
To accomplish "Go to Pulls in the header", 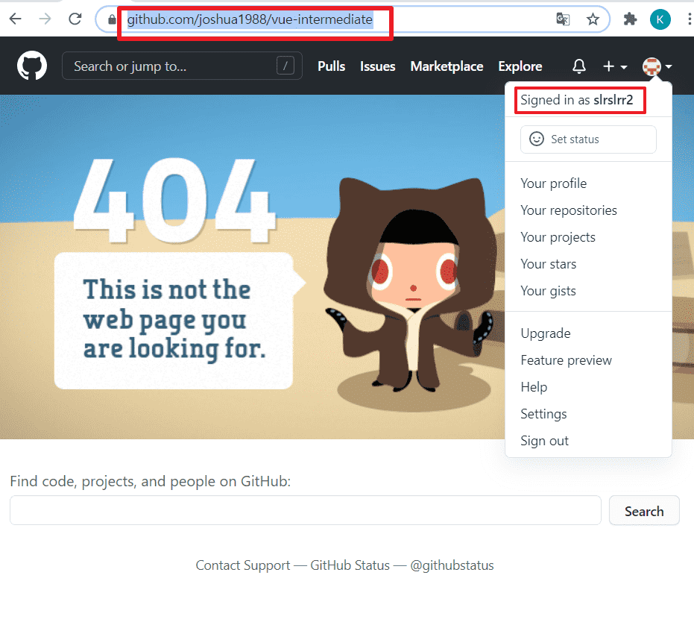I will coord(331,66).
